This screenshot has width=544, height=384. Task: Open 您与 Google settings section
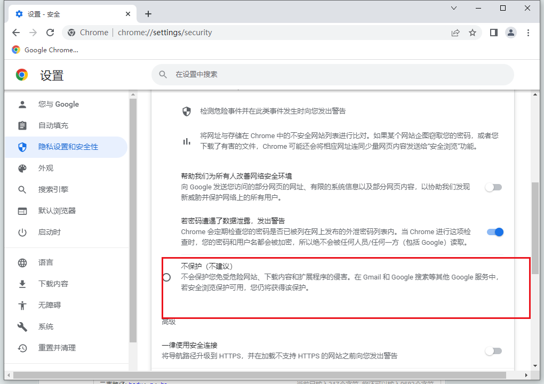pyautogui.click(x=66, y=105)
